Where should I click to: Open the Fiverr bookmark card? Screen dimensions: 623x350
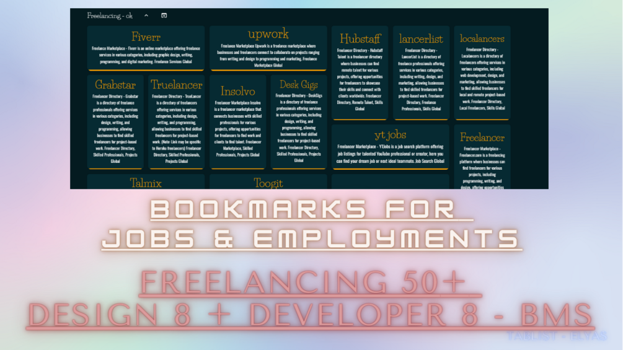146,48
